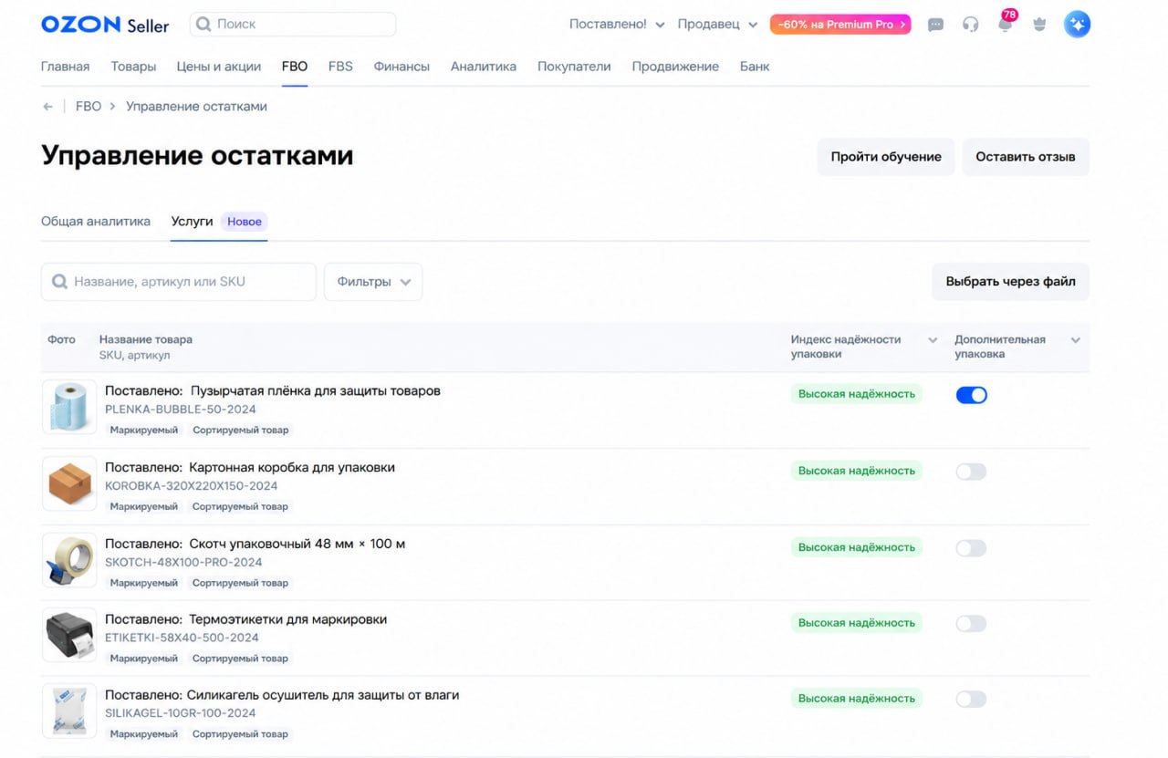Screen dimensions: 1168x758
Task: Open the Продвижение menu
Action: click(675, 67)
